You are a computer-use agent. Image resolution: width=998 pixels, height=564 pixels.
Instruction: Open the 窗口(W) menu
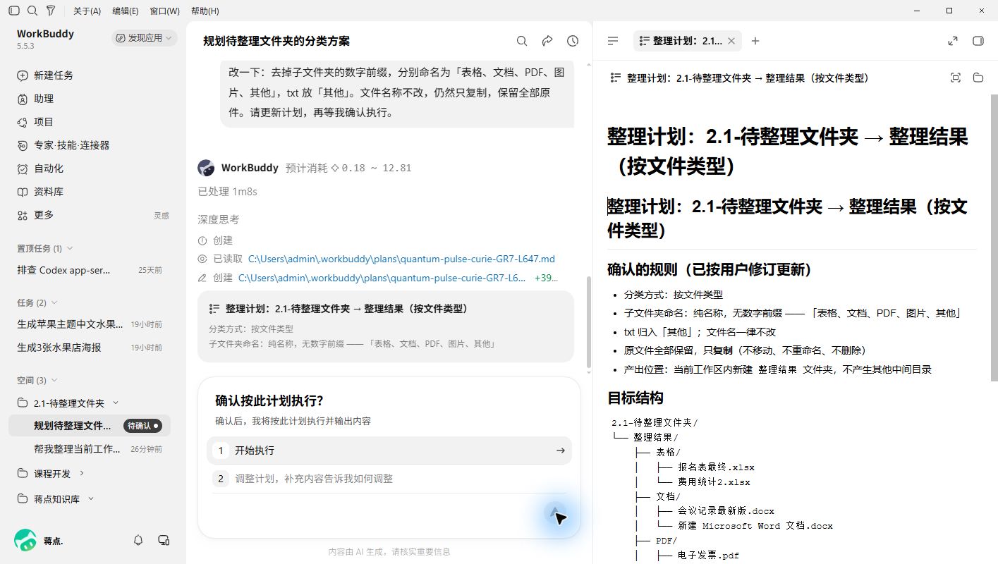(x=164, y=11)
